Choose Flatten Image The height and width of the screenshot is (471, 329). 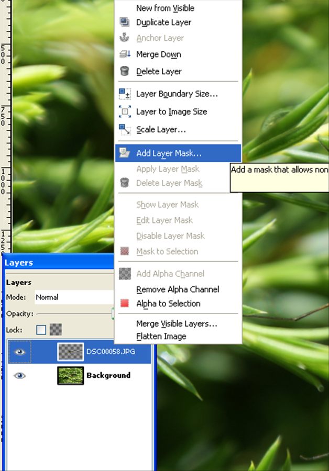coord(161,336)
